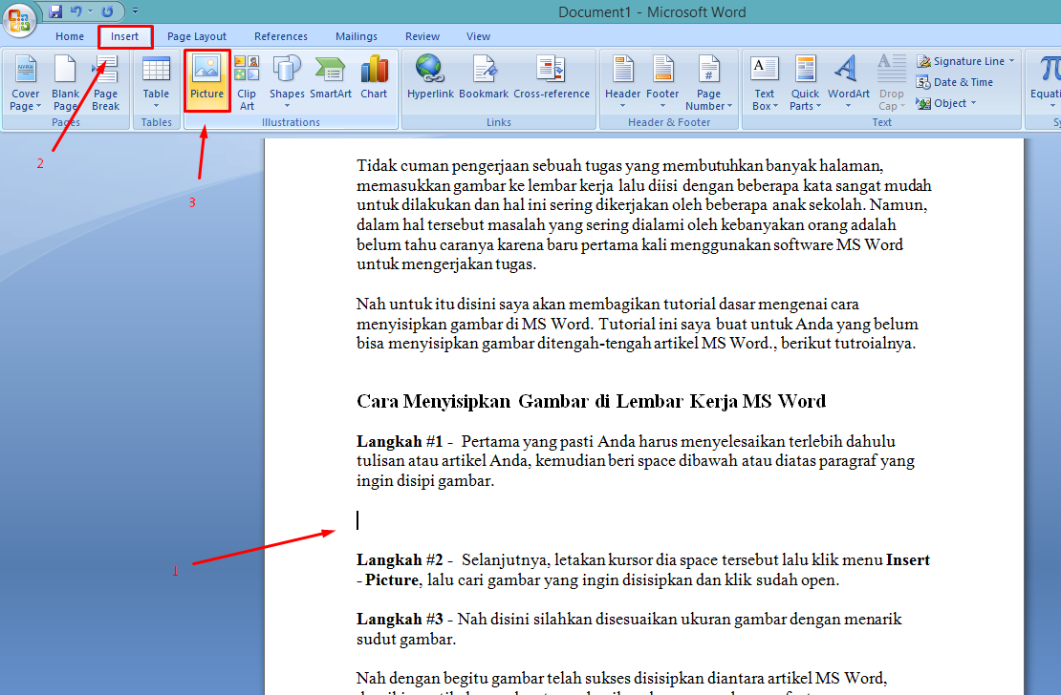Open Quick Parts menu
Image resolution: width=1061 pixels, height=695 pixels.
coord(805,82)
